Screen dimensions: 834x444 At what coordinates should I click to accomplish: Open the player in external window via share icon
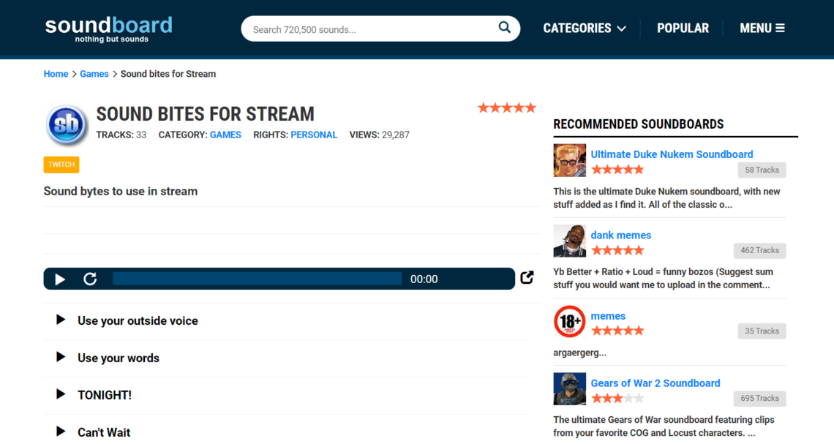(x=527, y=277)
